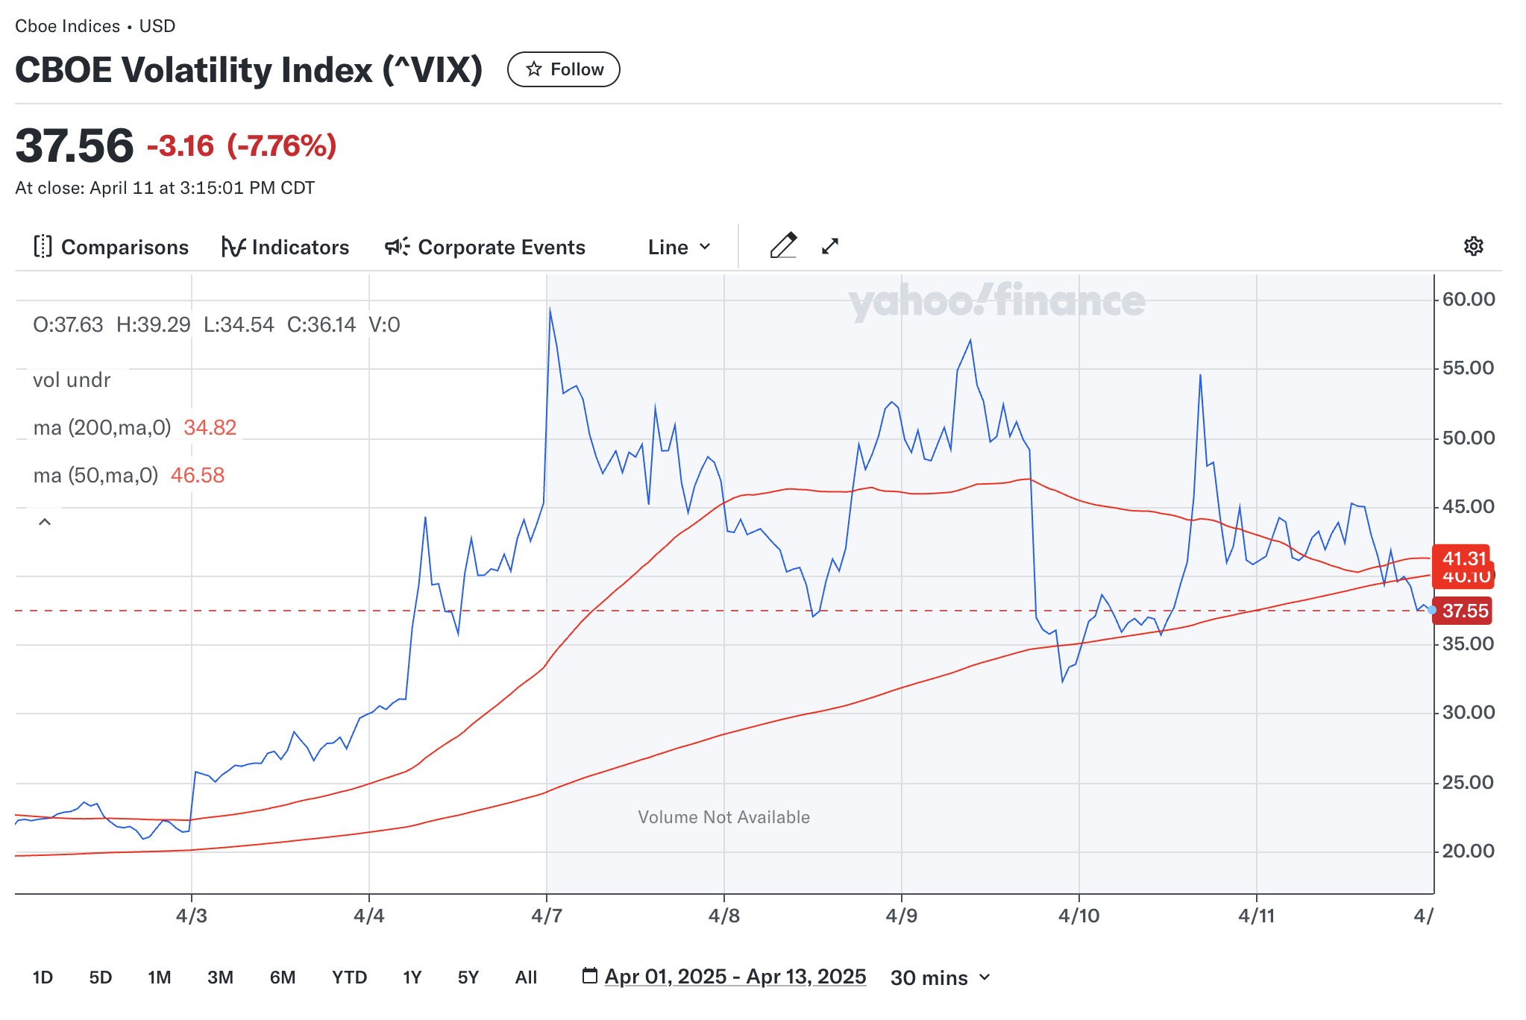
Task: Open the Indicators menu
Action: (285, 247)
